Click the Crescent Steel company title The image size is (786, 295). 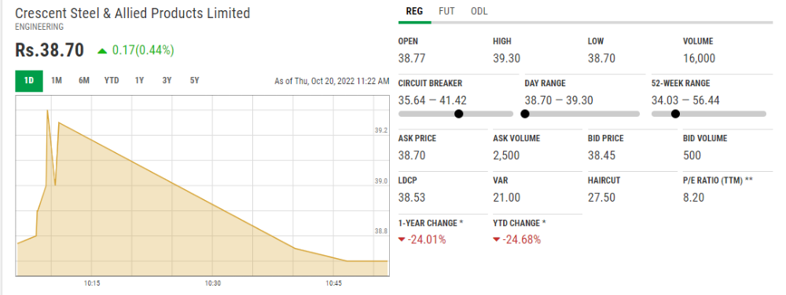click(x=132, y=13)
